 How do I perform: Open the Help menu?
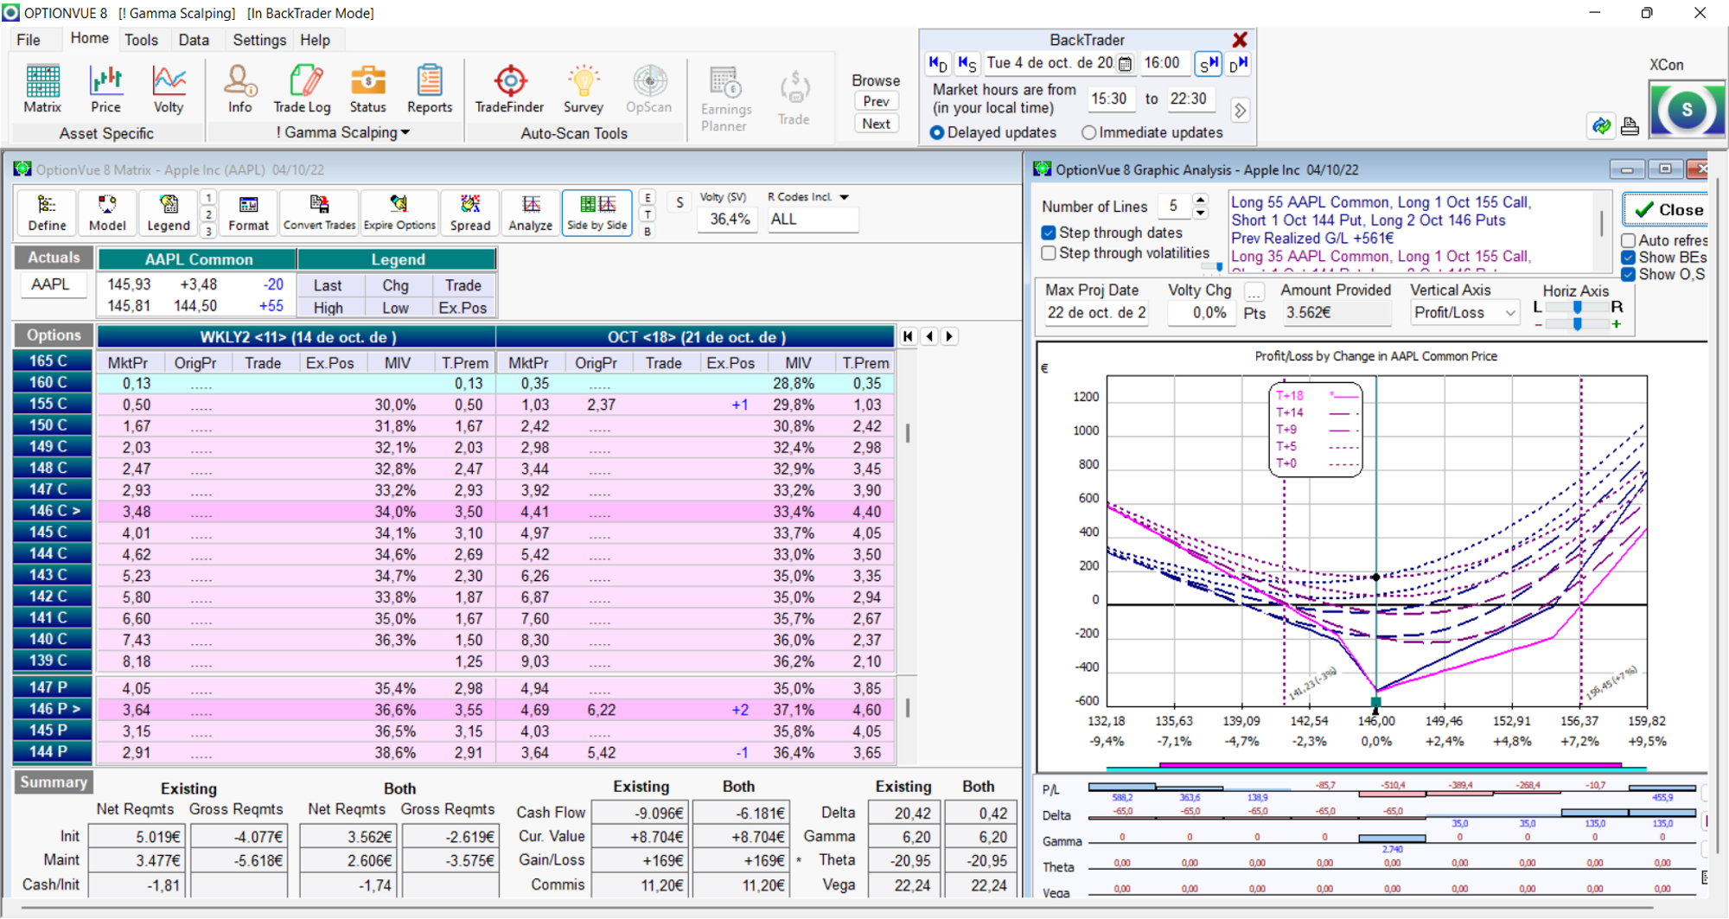click(315, 40)
